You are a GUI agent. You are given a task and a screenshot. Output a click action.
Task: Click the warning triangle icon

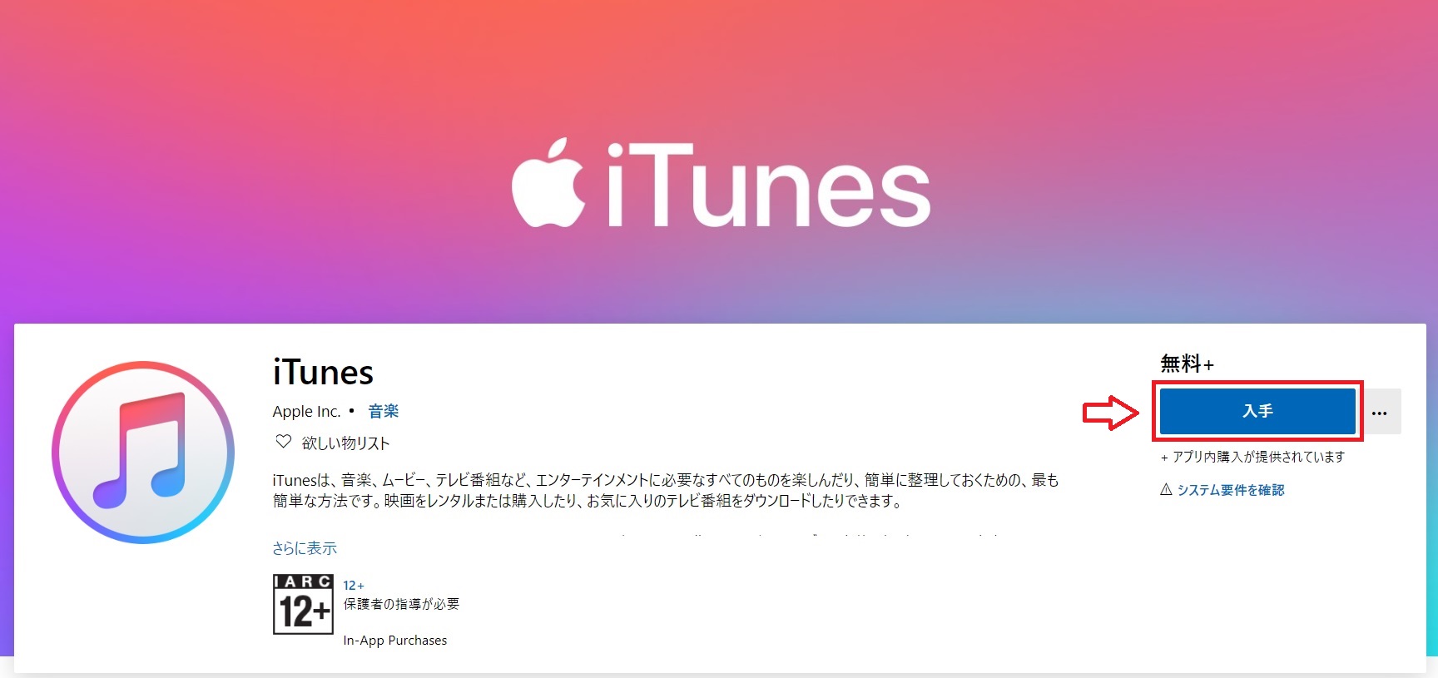point(1166,489)
